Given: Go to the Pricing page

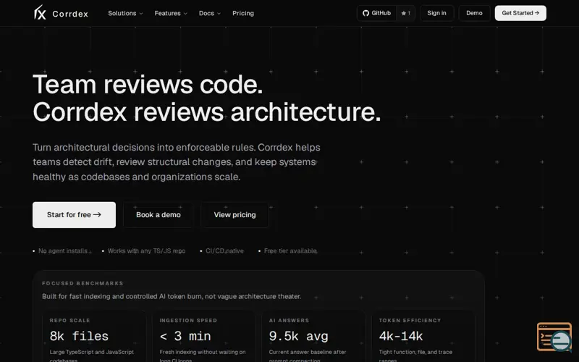Looking at the screenshot, I should tap(243, 13).
